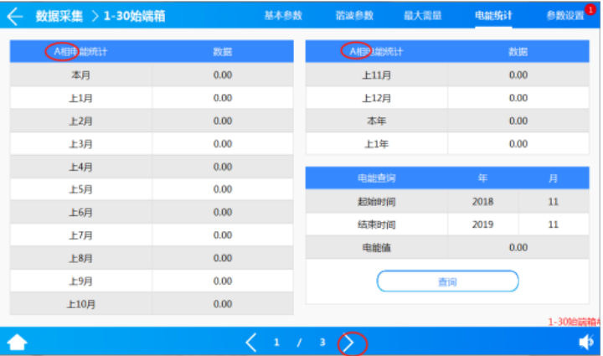This screenshot has width=603, height=356.
Task: Click the 上10月 row label
Action: pyautogui.click(x=81, y=303)
